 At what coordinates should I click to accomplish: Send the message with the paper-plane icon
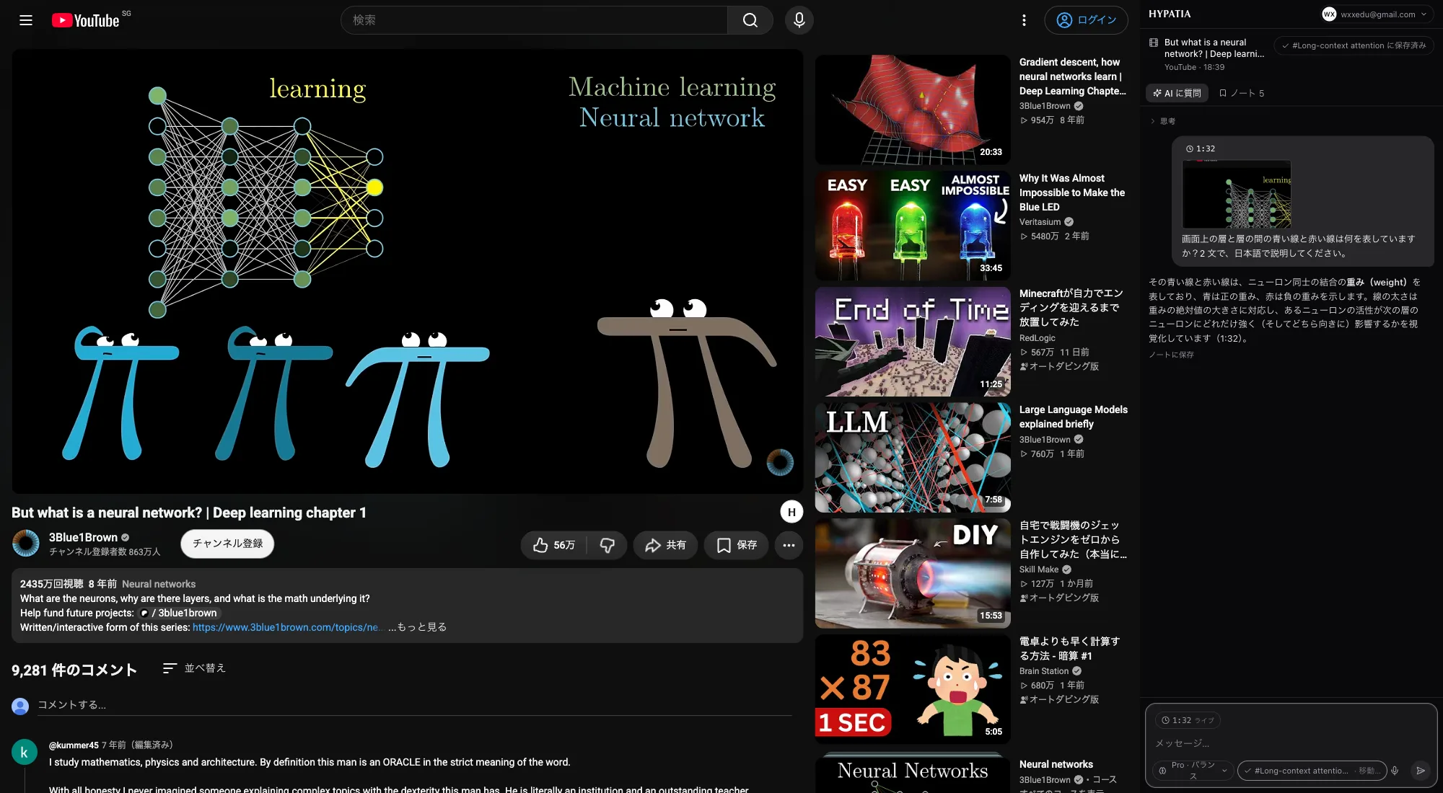tap(1421, 771)
